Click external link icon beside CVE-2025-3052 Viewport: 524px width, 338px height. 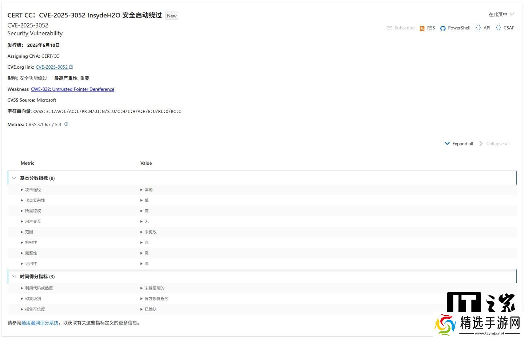(71, 67)
